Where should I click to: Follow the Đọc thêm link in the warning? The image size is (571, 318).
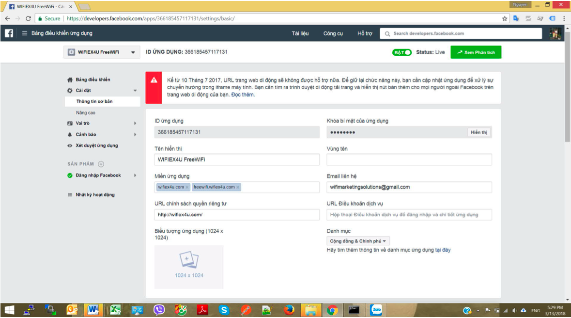pyautogui.click(x=243, y=95)
